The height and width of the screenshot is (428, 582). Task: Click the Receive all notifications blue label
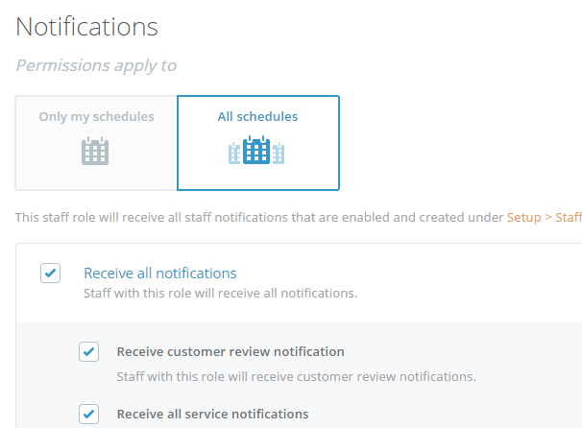(x=160, y=273)
